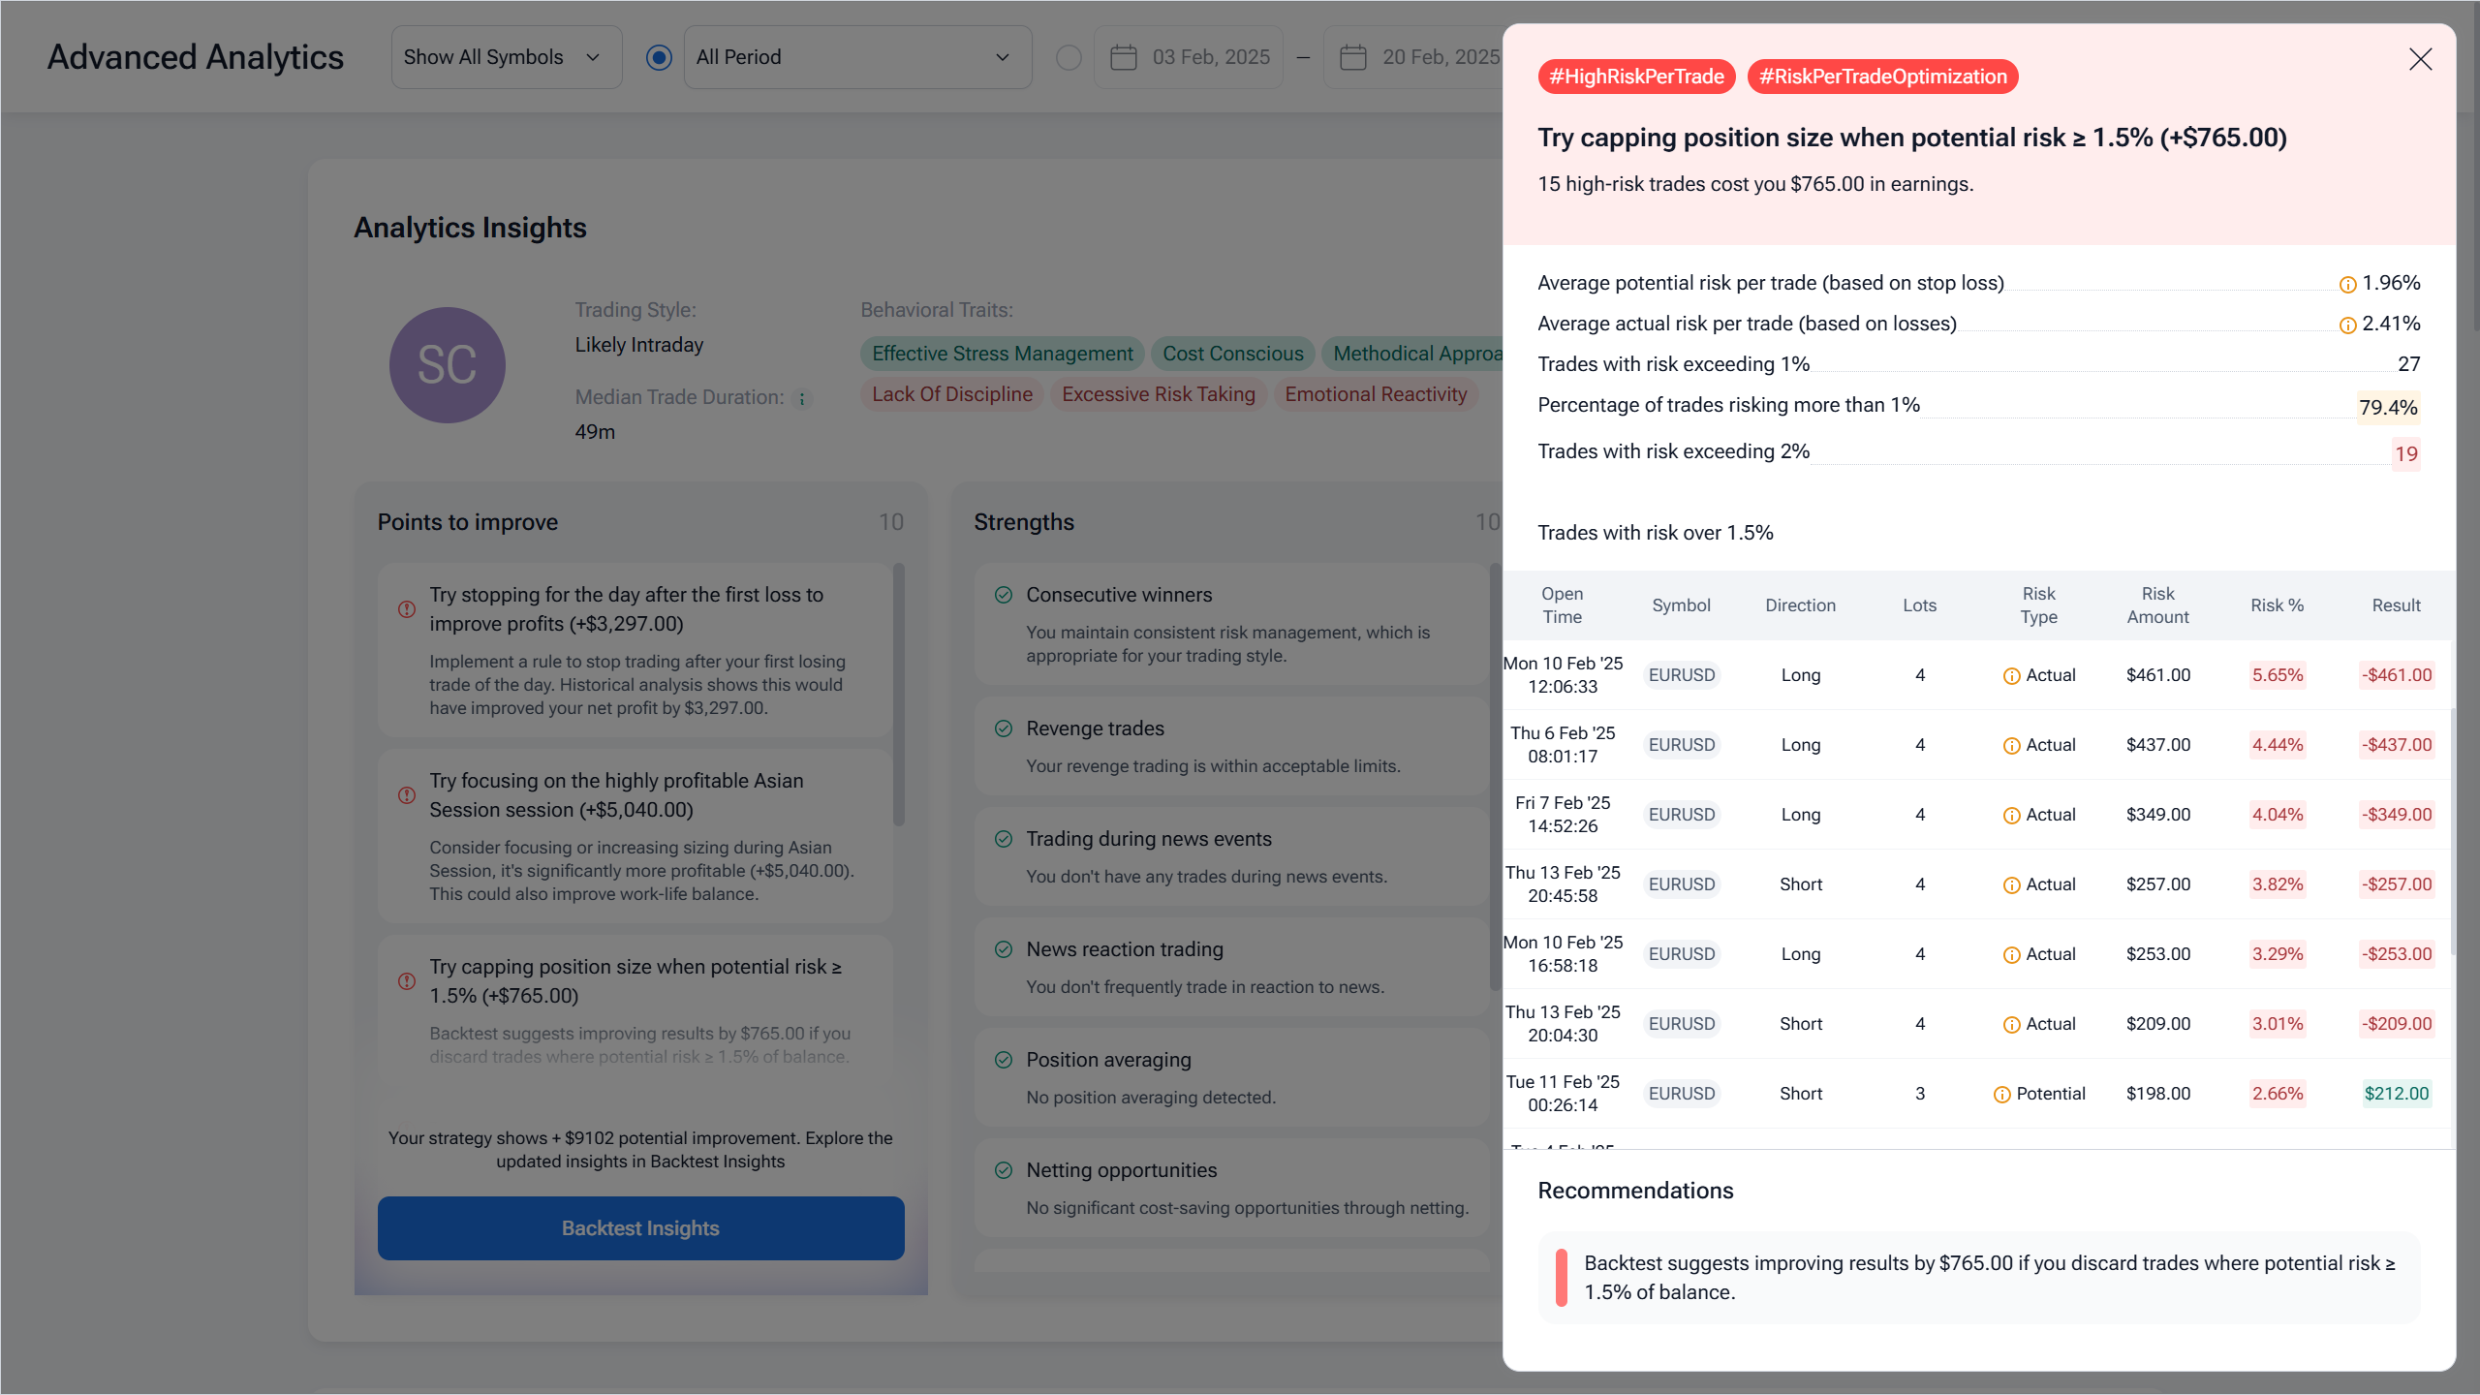Click EURUSD symbol in Mon 10 Feb 12:06:33 row
The height and width of the screenshot is (1395, 2480).
pyautogui.click(x=1681, y=675)
